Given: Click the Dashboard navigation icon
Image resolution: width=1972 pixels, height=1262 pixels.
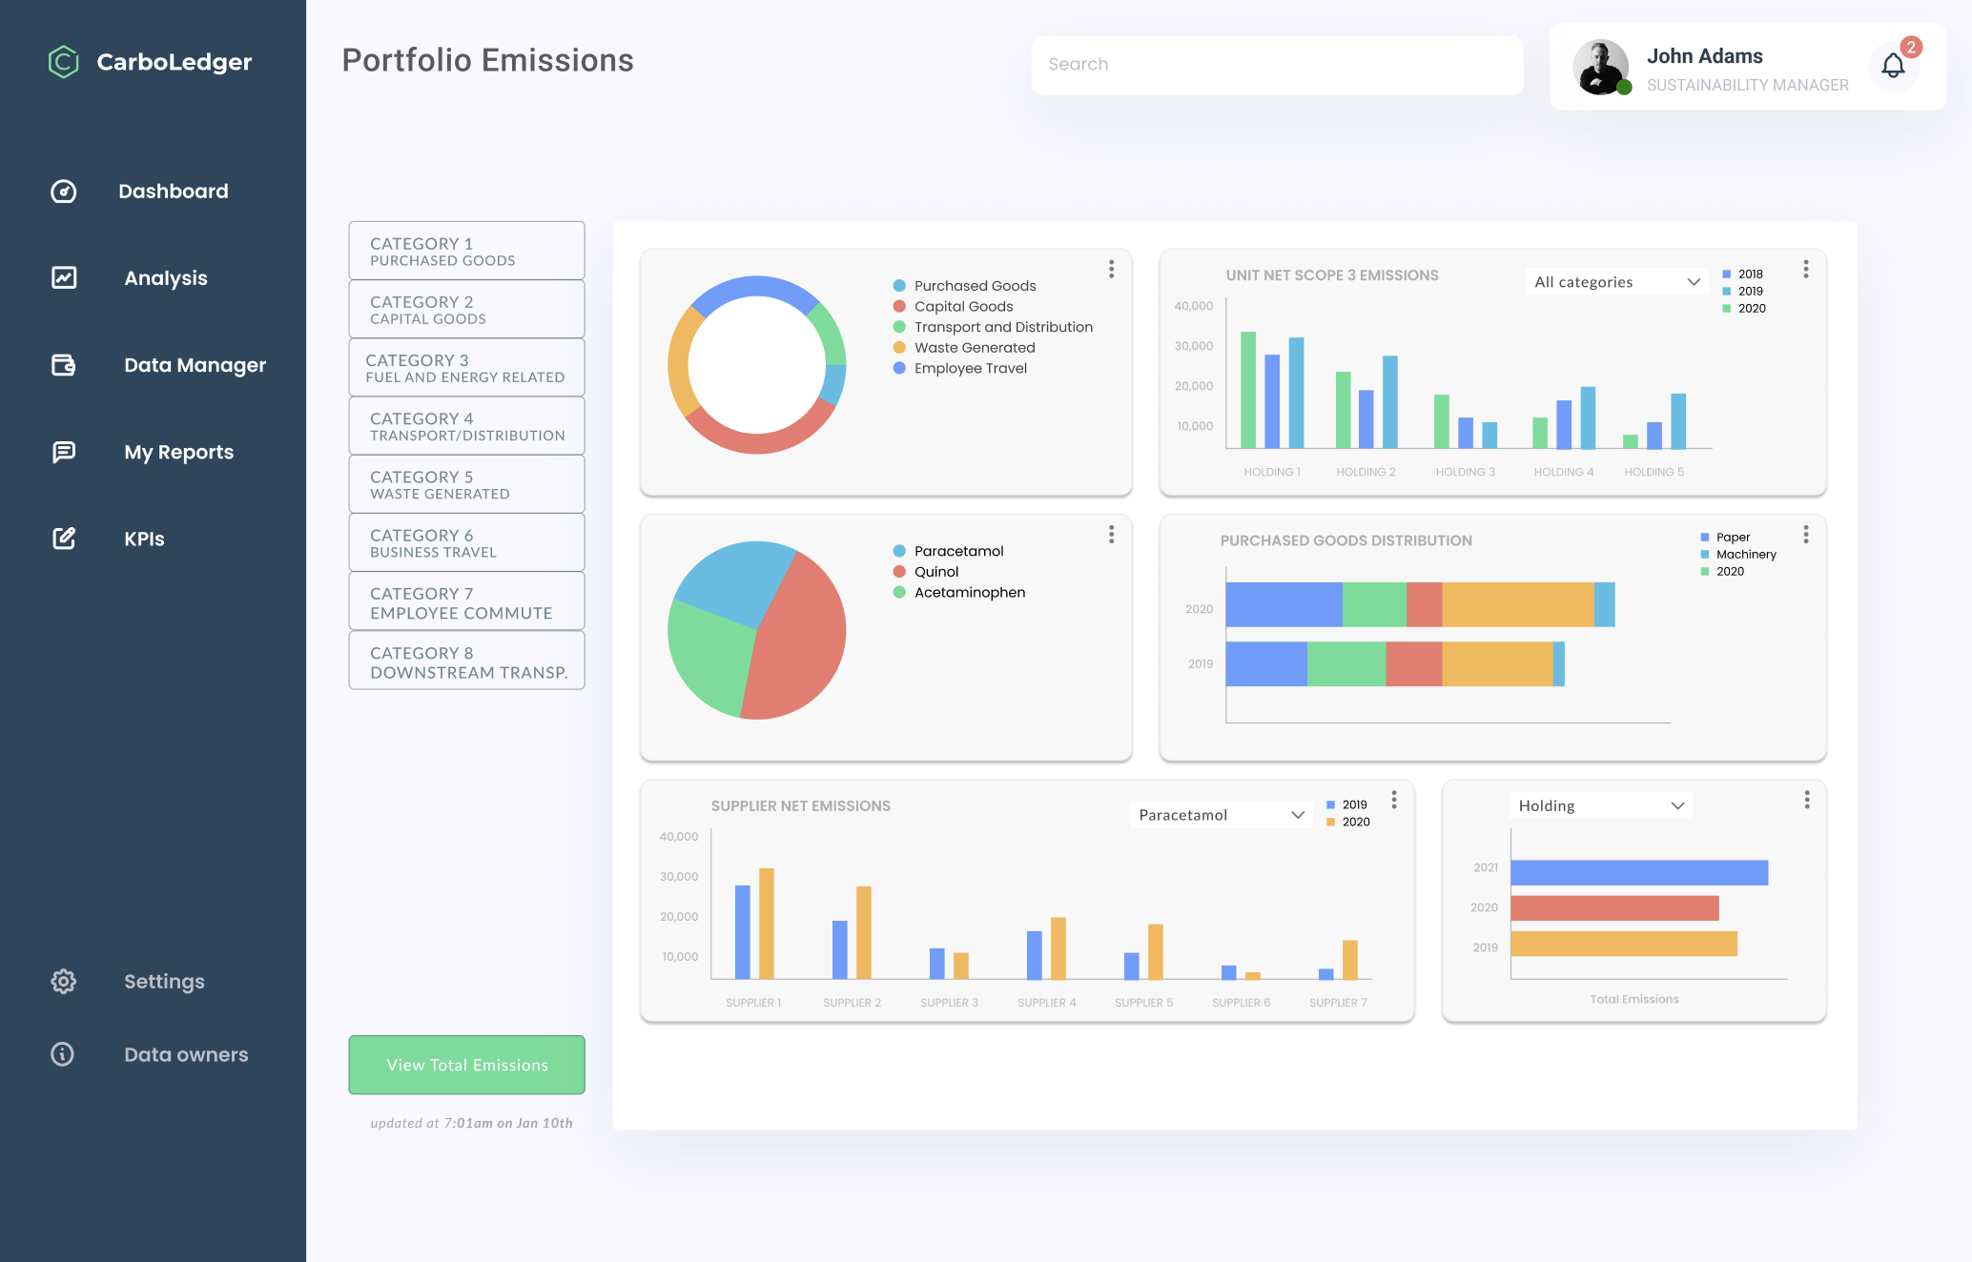Looking at the screenshot, I should [63, 190].
